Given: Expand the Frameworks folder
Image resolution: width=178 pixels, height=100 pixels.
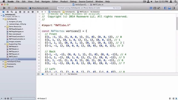Looking at the screenshot, I should 3,64.
